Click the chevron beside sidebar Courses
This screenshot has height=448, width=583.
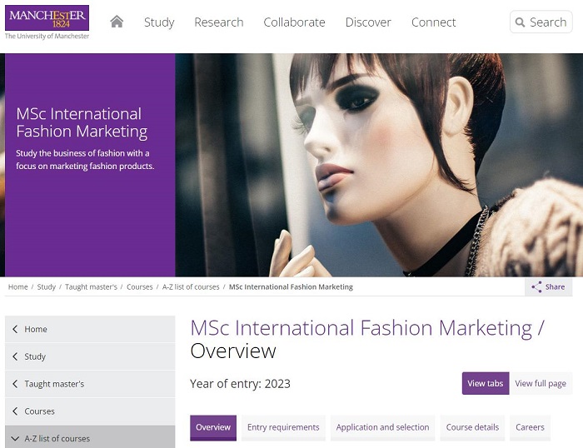click(x=15, y=411)
